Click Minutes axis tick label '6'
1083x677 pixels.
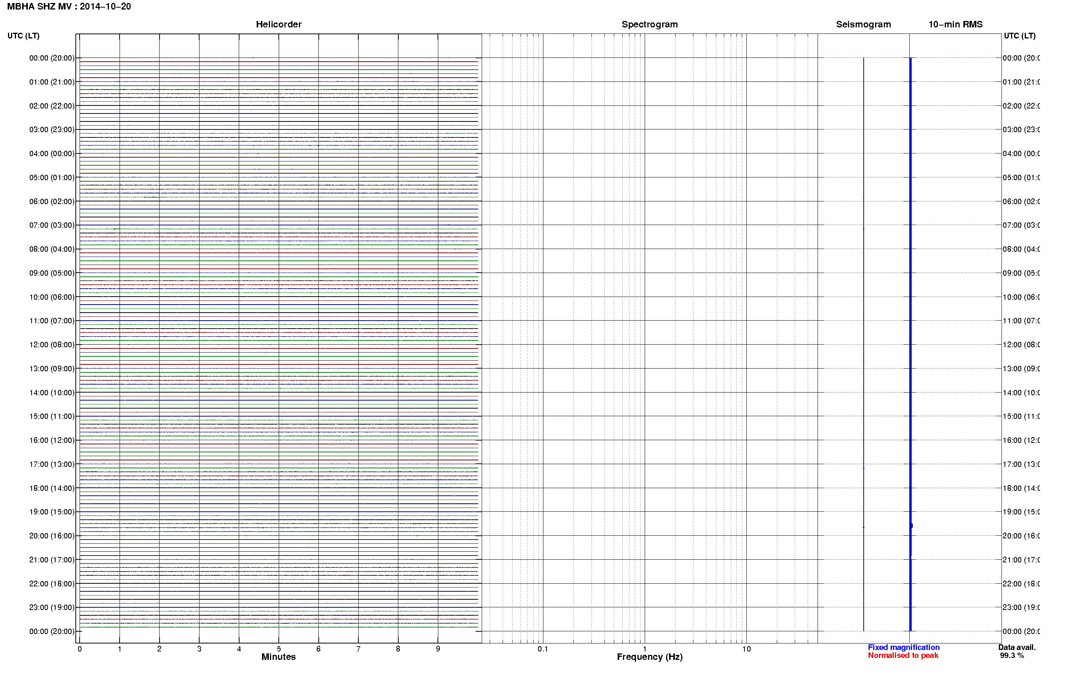318,649
